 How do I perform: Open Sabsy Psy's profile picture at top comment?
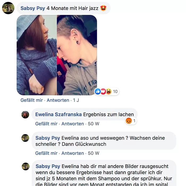(8, 8)
